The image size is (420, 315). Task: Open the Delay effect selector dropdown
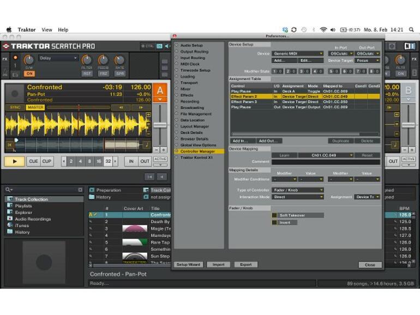point(58,58)
